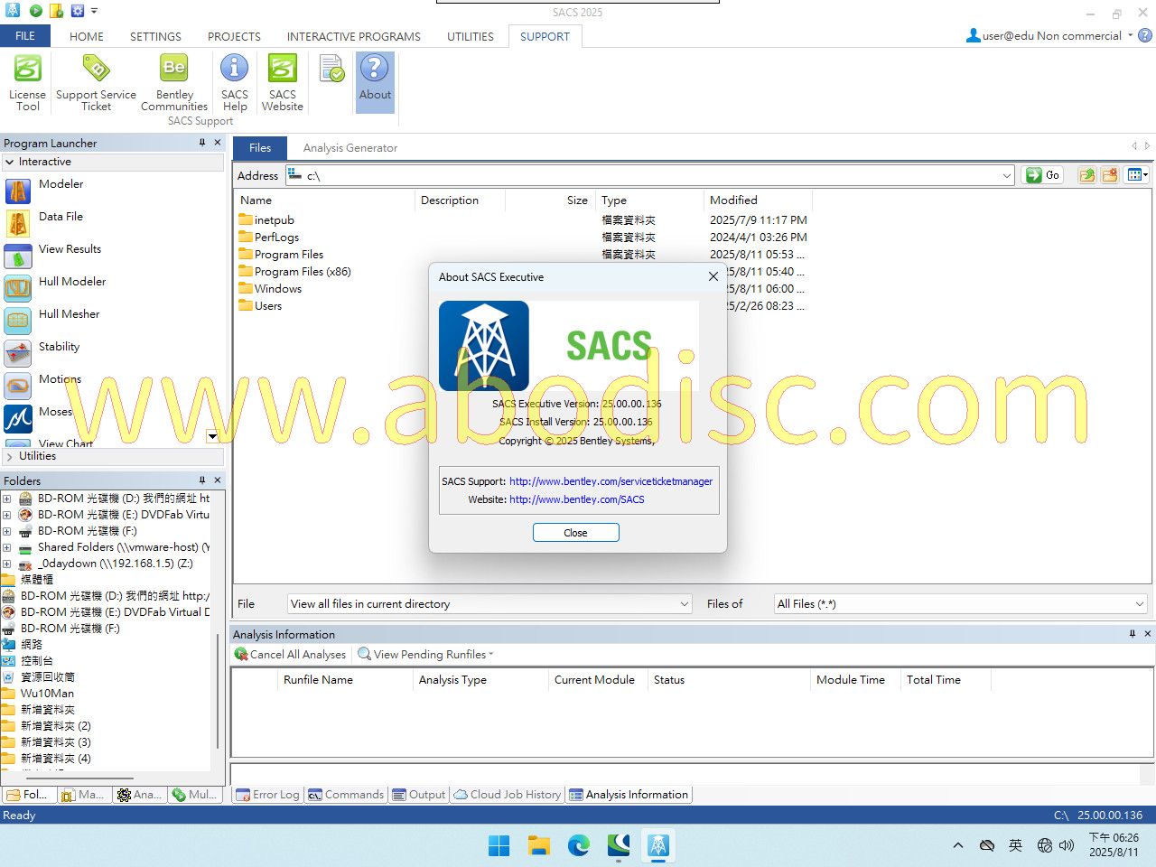This screenshot has height=867, width=1156.
Task: Open the help question-mark icon near user
Action: (1145, 36)
